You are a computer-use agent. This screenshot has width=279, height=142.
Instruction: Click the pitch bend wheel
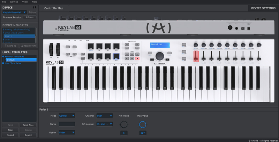pos(51,49)
